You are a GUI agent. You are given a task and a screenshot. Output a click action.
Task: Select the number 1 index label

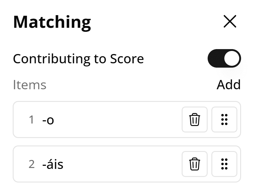point(31,120)
